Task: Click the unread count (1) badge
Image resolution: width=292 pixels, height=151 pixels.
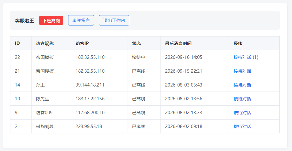Action: point(255,57)
